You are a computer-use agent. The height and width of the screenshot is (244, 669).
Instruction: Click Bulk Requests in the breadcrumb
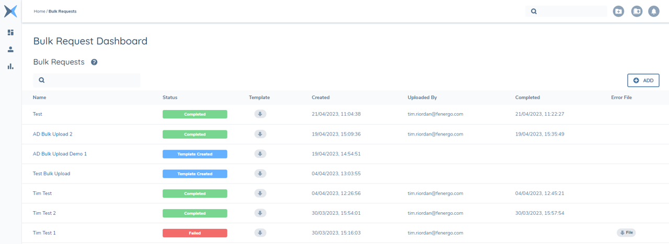coord(62,11)
